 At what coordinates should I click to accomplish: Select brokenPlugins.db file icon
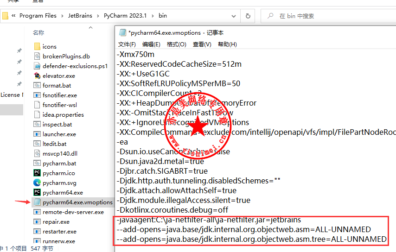pos(37,56)
